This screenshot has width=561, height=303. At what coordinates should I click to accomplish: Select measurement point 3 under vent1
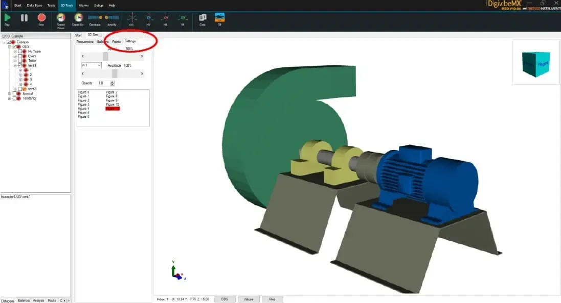pyautogui.click(x=30, y=80)
